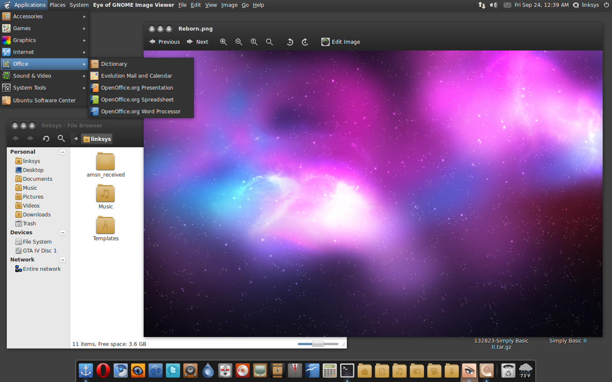Click the Twitter bird icon in dock
The image size is (612, 382).
pyautogui.click(x=173, y=371)
